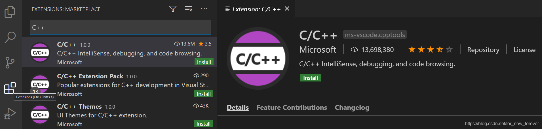
Task: Switch to the Details tab
Action: coord(238,107)
